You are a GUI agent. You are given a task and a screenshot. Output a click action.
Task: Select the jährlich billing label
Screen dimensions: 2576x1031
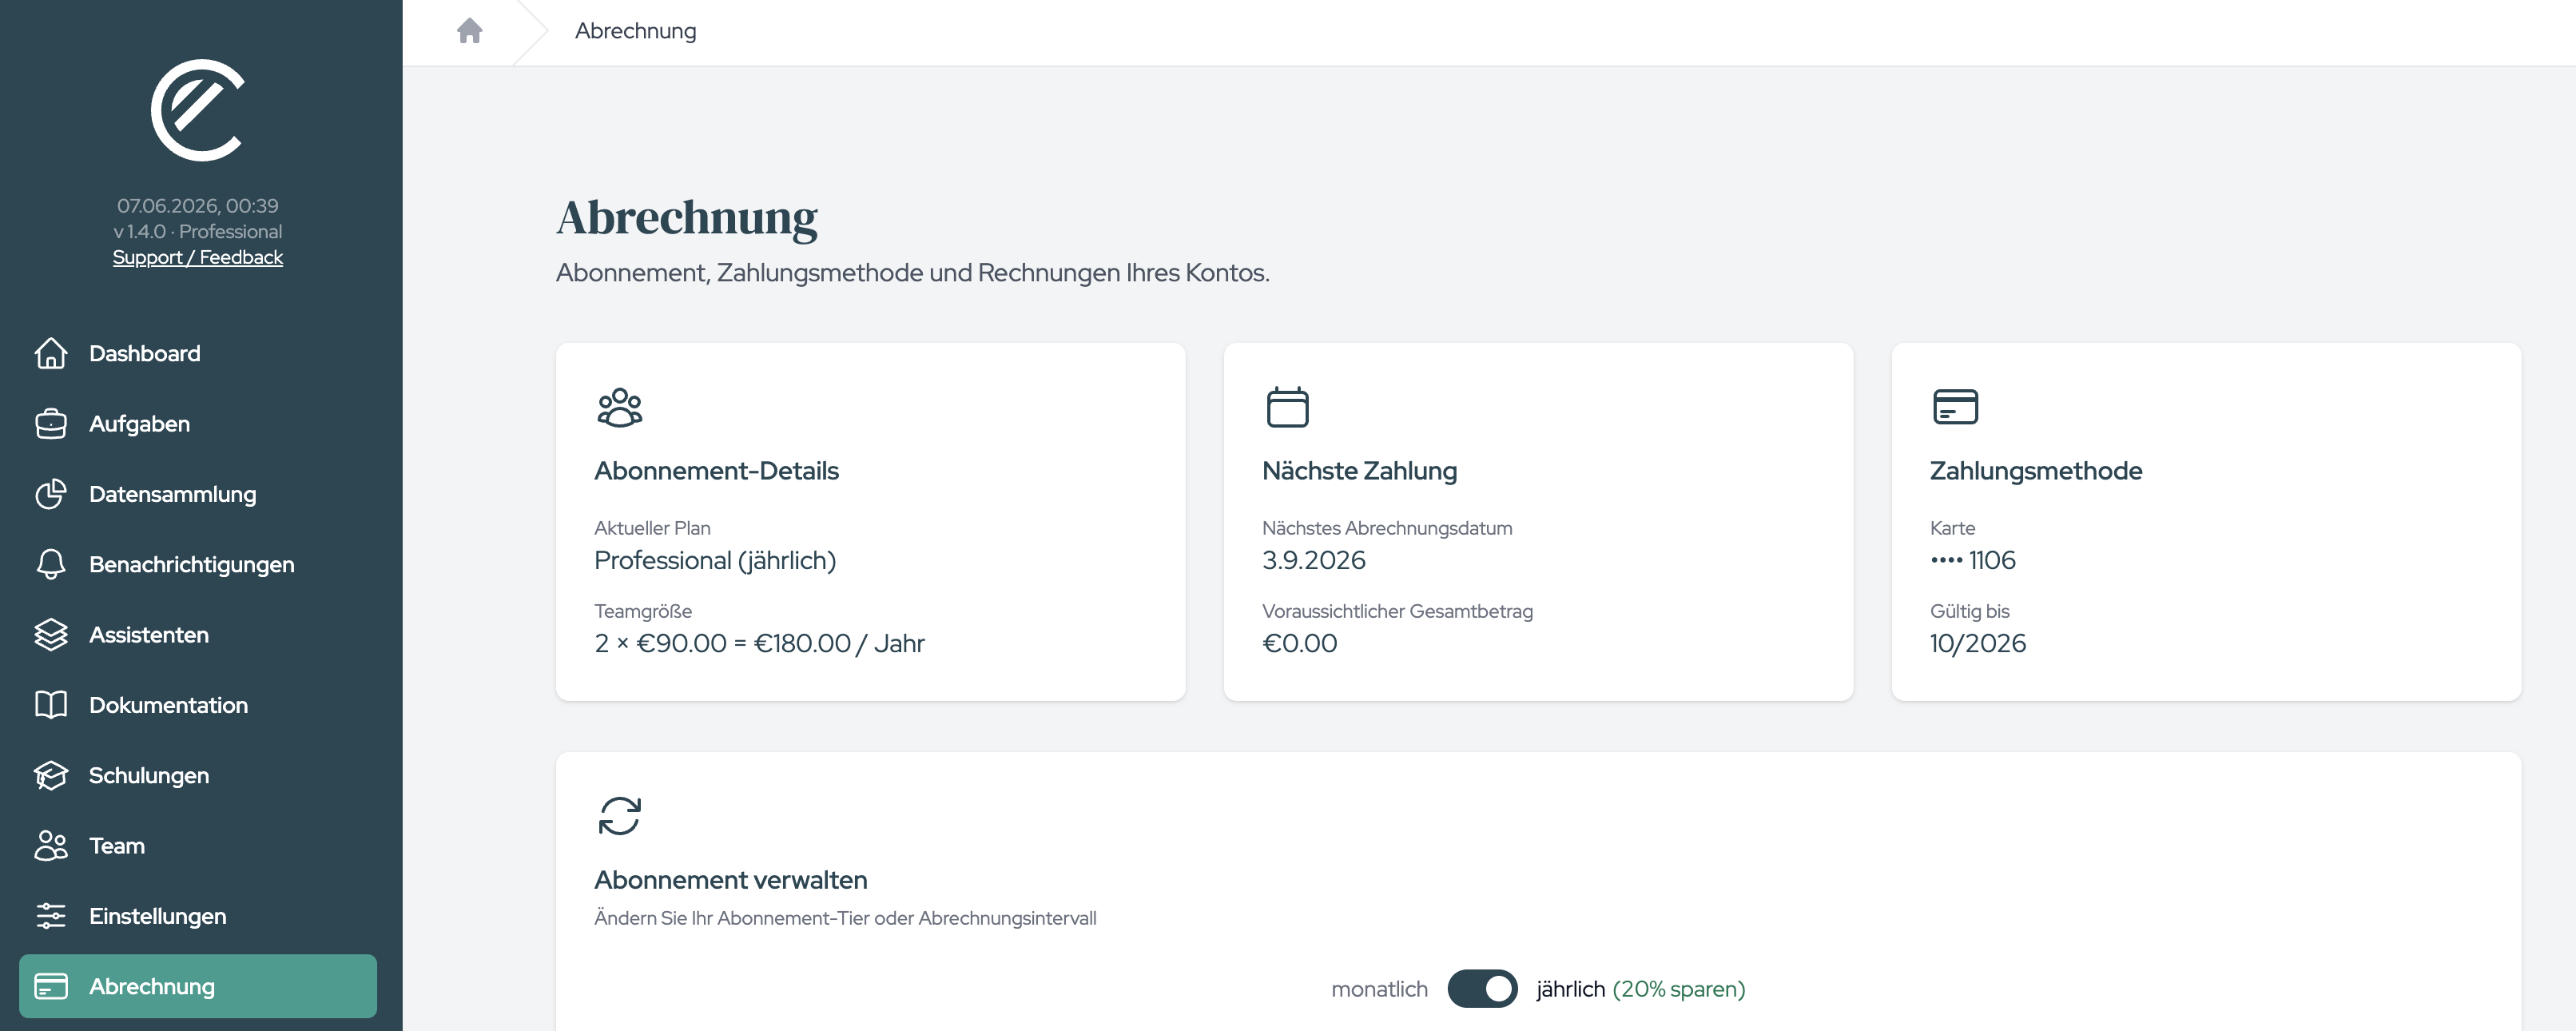tap(1570, 989)
